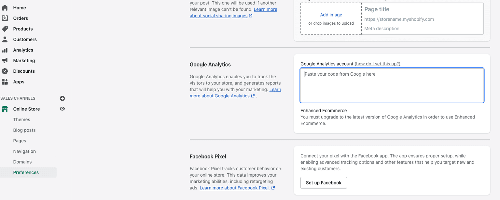Click the Customers person icon

click(5, 39)
